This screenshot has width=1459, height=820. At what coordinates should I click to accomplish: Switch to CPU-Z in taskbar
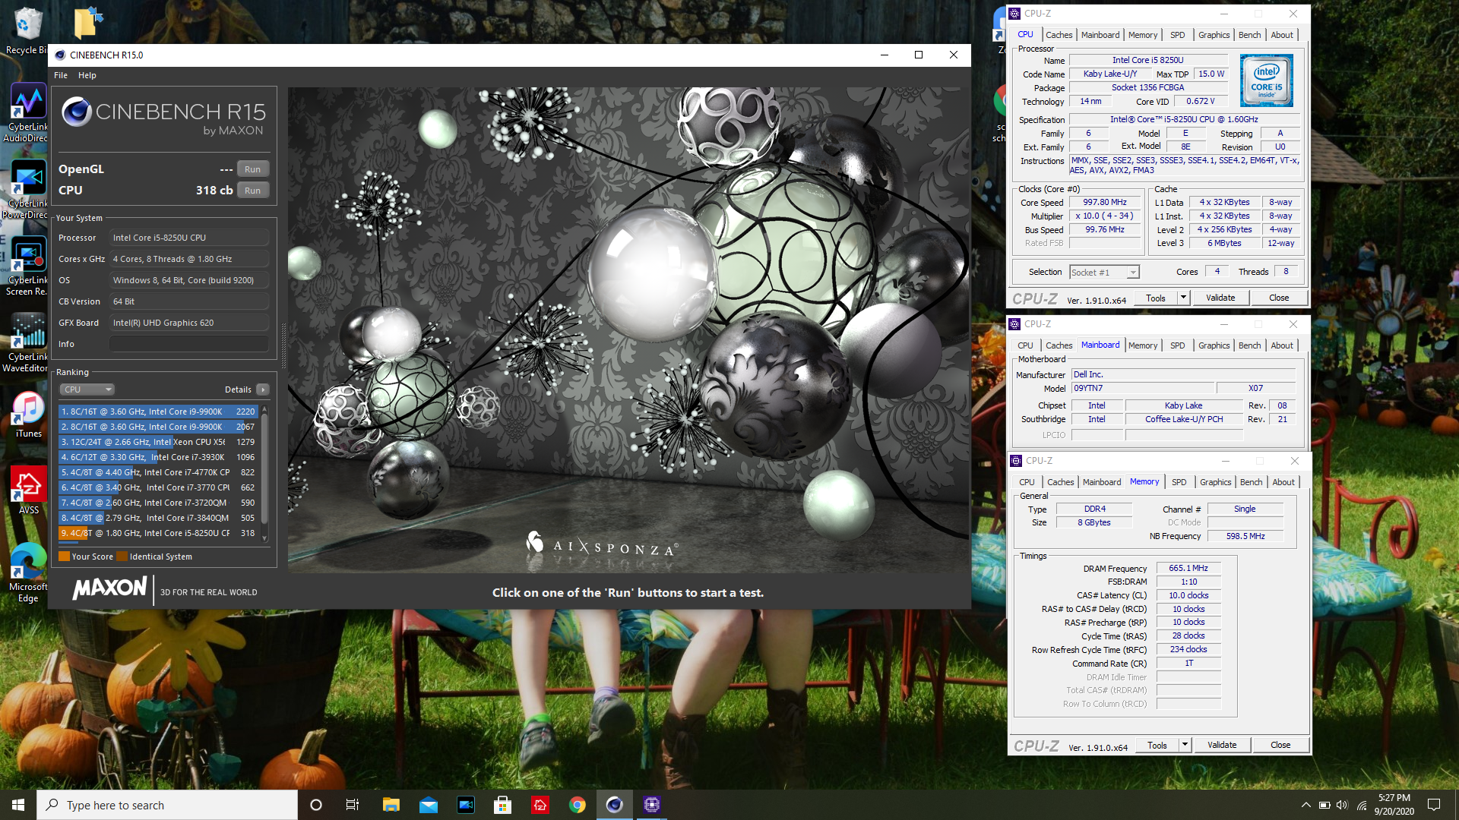click(x=652, y=805)
